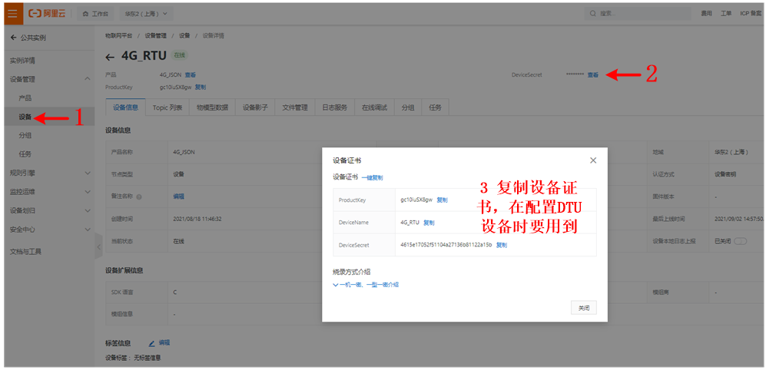The width and height of the screenshot is (766, 370).
Task: Toggle the device local log reporting switch
Action: pyautogui.click(x=740, y=241)
